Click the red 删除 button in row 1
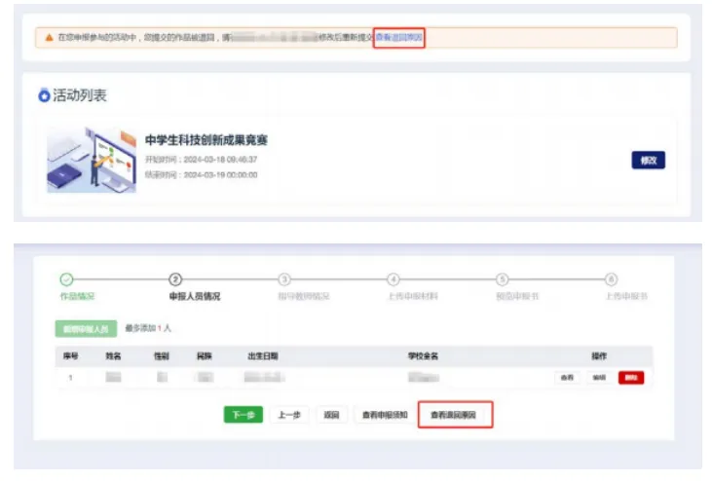The width and height of the screenshot is (712, 481). coord(631,378)
